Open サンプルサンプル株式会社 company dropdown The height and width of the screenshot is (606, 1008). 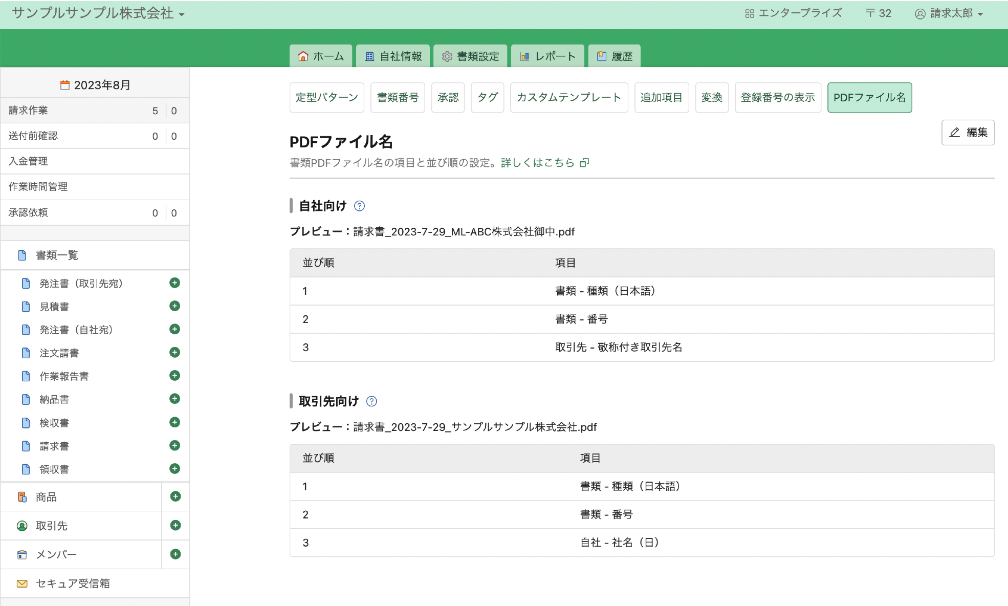pos(98,14)
